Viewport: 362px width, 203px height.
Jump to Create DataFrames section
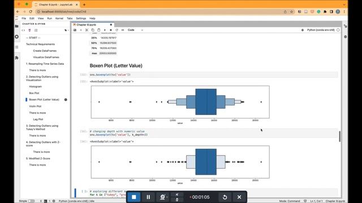pyautogui.click(x=45, y=51)
